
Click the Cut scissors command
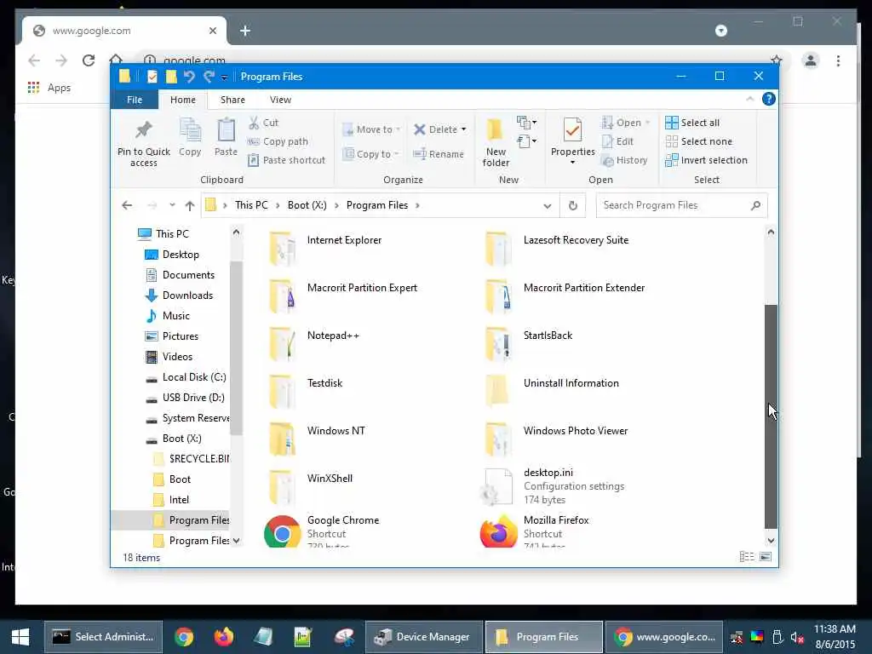[x=263, y=123]
